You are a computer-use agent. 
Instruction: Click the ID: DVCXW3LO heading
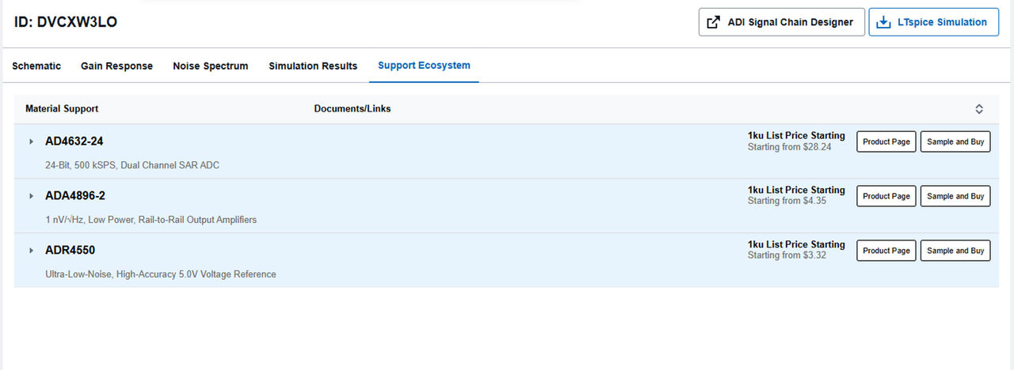[66, 22]
